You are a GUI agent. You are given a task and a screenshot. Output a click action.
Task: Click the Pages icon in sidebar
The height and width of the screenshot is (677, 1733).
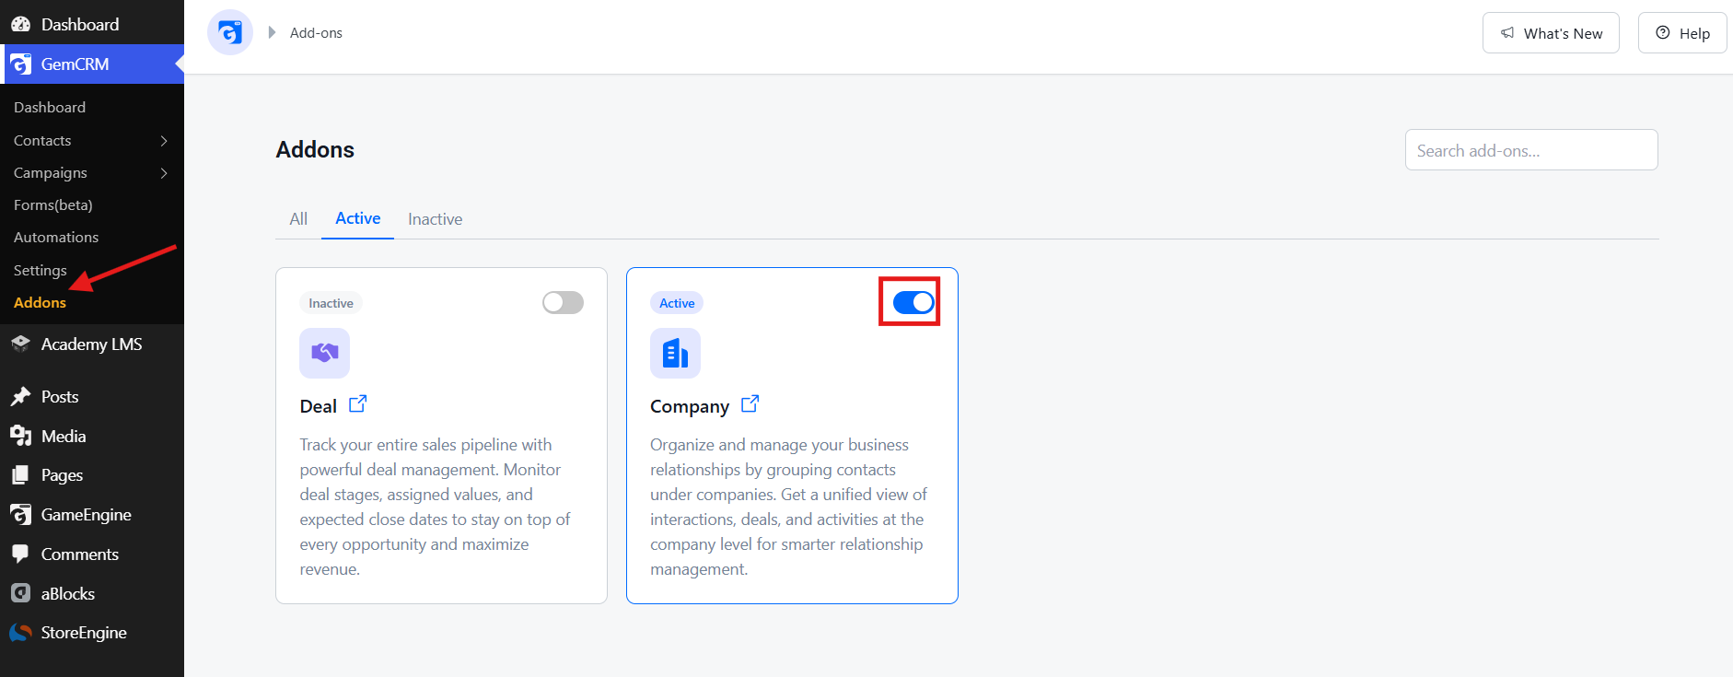click(x=20, y=475)
